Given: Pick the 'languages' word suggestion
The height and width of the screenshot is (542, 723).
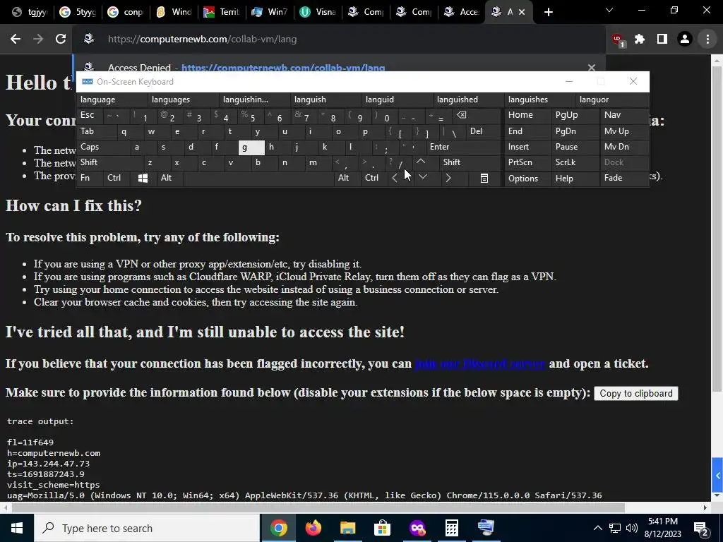Looking at the screenshot, I should (184, 100).
